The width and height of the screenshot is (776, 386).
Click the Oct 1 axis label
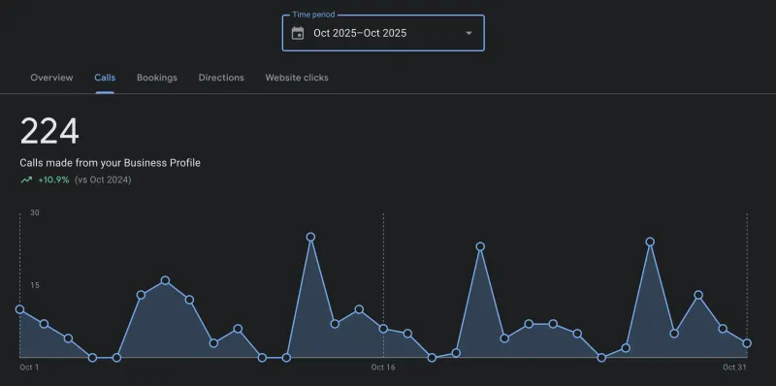pos(29,368)
